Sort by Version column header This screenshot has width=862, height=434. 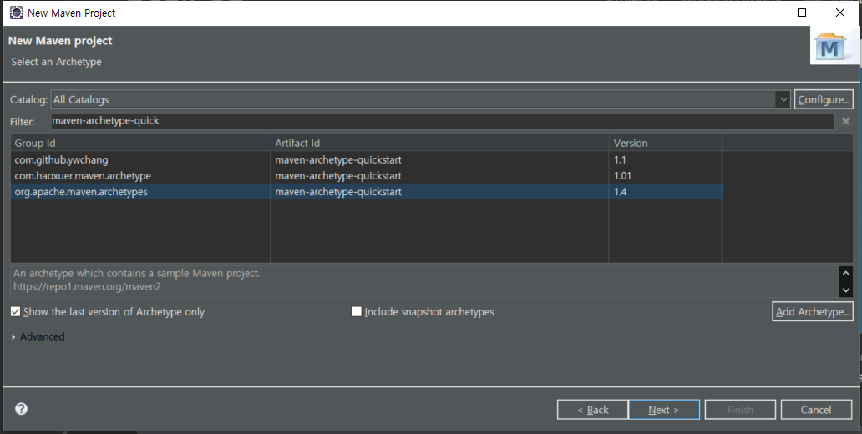click(666, 143)
